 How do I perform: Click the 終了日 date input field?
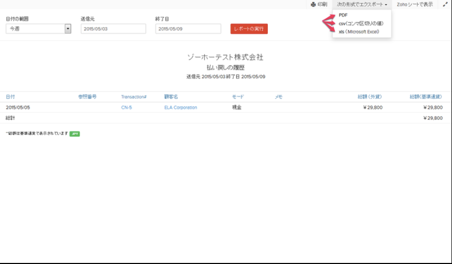click(188, 29)
